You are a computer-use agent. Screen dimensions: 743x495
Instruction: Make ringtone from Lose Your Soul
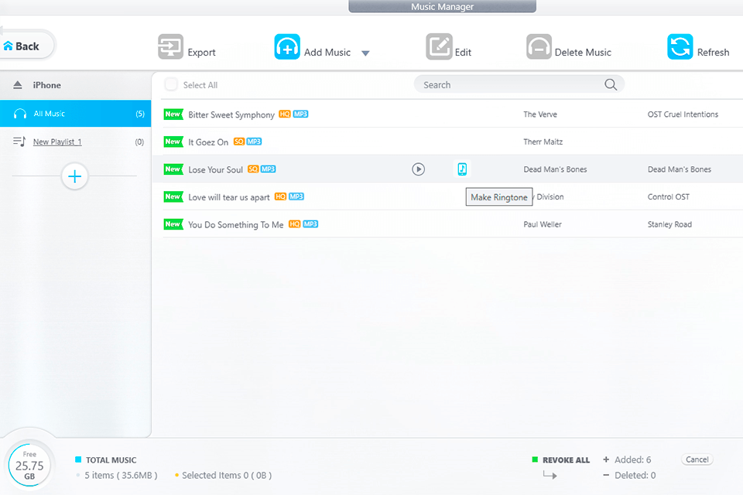pos(462,169)
